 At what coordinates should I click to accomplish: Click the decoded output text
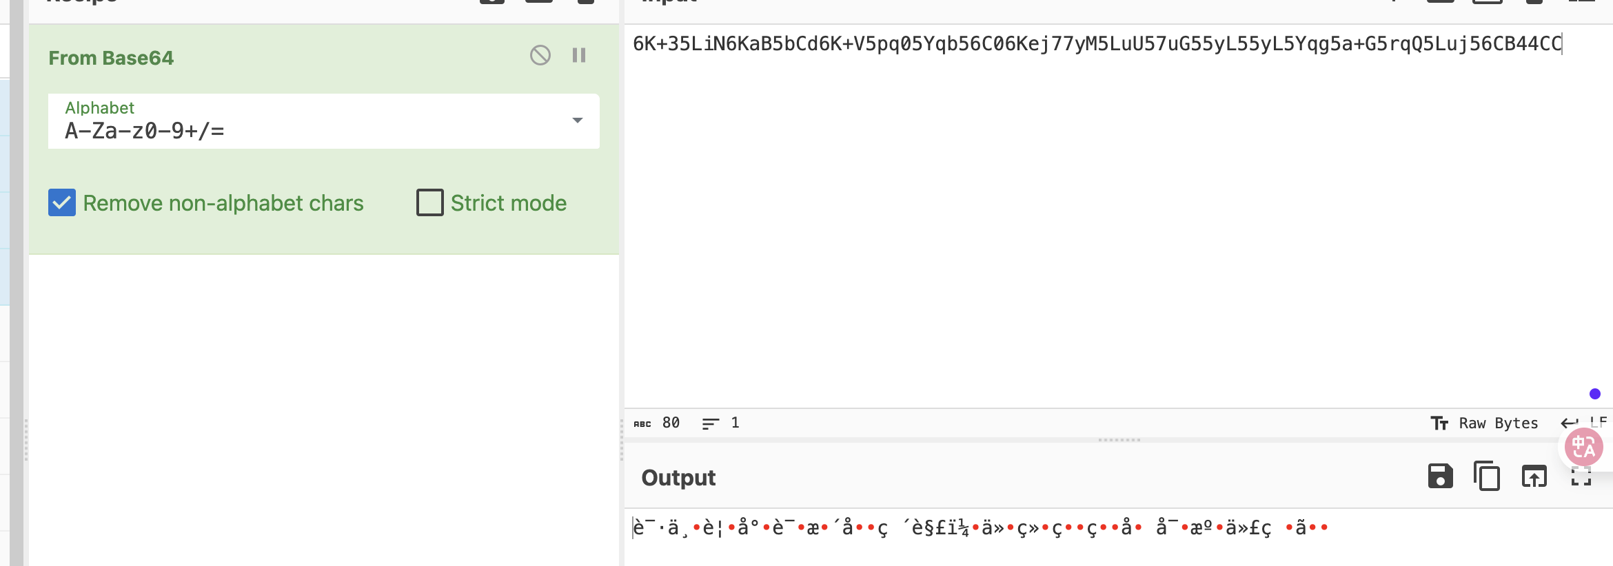(980, 528)
